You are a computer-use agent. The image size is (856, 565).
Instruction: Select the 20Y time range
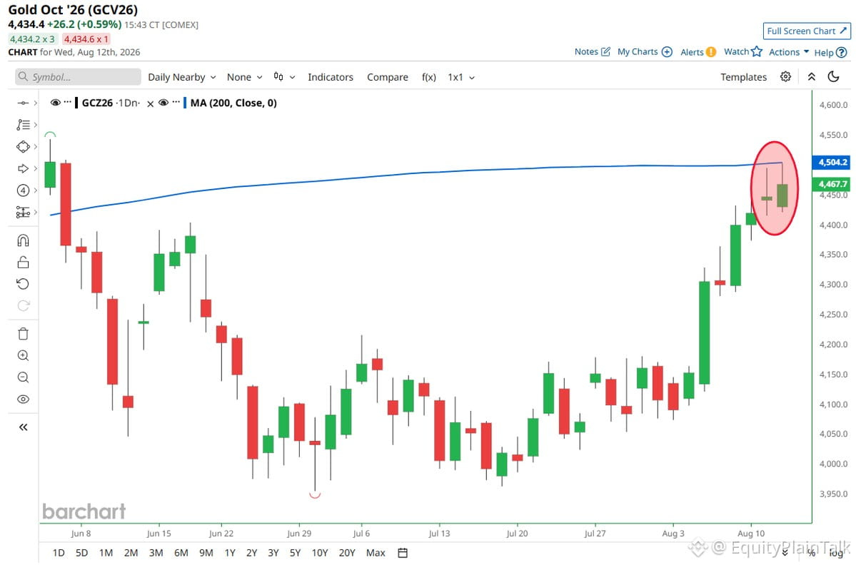pyautogui.click(x=347, y=553)
